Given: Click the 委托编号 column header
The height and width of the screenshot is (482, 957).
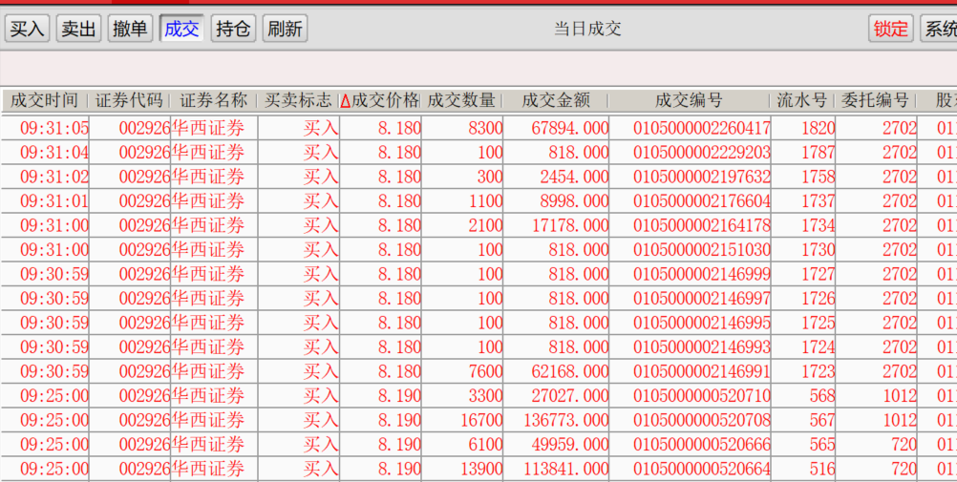Looking at the screenshot, I should coord(875,100).
